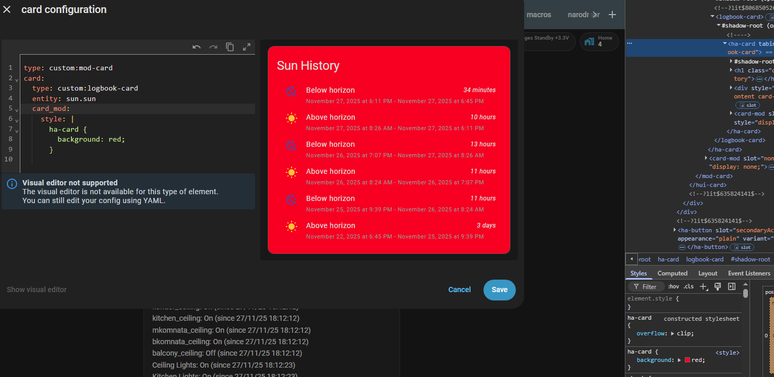The height and width of the screenshot is (377, 774).
Task: Toggle the .cls class editor
Action: coord(688,286)
